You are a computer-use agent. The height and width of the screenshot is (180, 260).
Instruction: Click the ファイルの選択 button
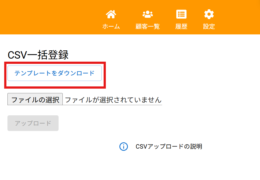point(35,99)
